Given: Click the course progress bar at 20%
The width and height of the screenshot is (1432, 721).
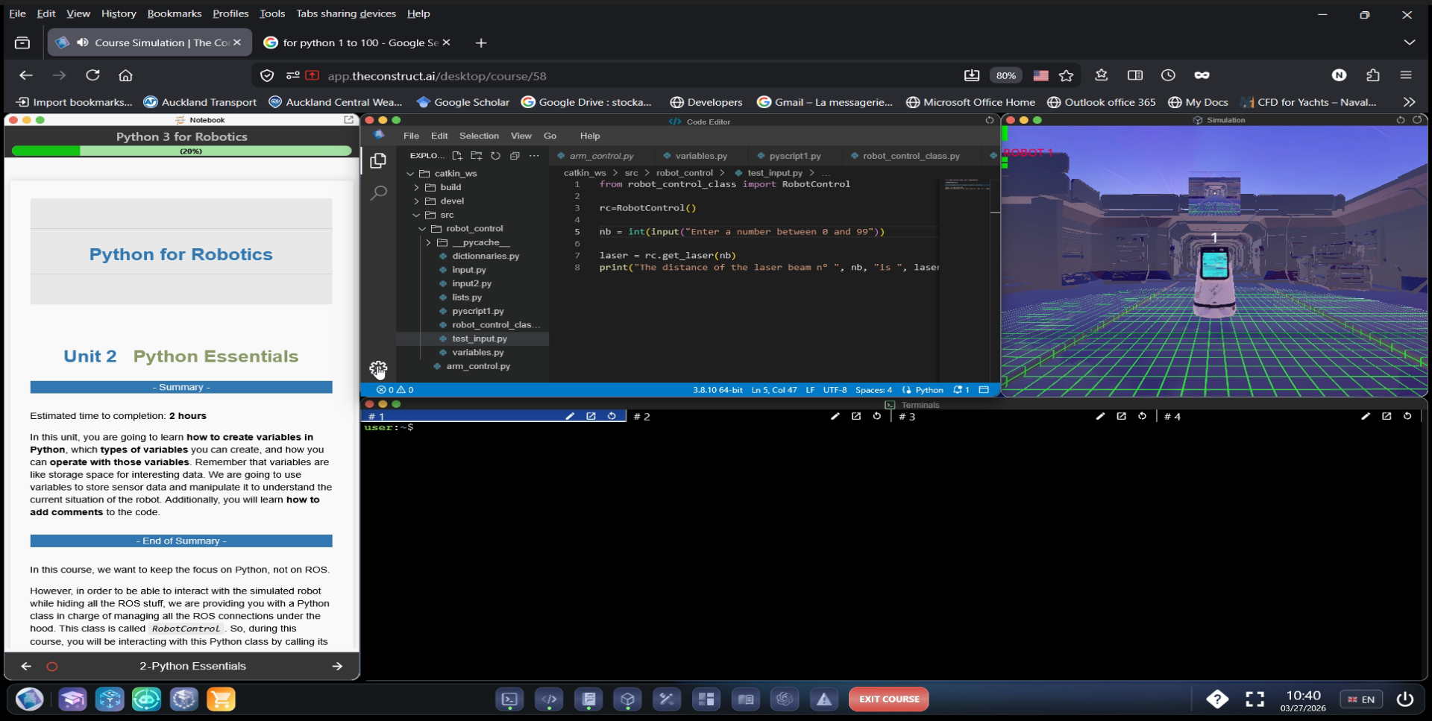Looking at the screenshot, I should coord(181,151).
